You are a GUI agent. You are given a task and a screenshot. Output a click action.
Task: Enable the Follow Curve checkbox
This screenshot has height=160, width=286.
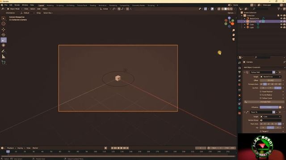261,98
